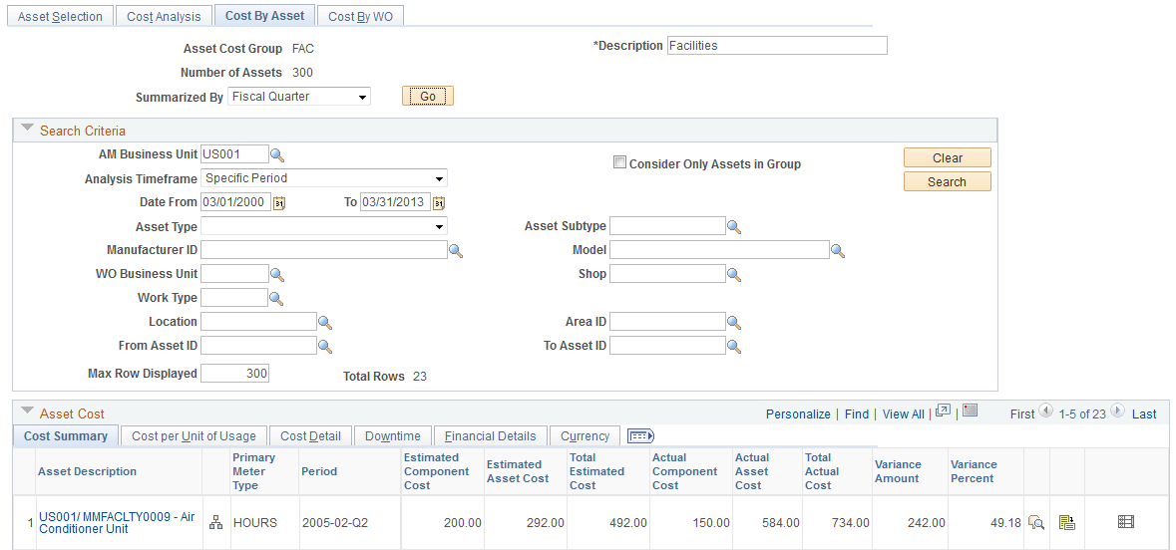Click the Period value 2005-02-Q2

(x=334, y=523)
